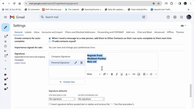
Task: Open ads preferences here link
Action: [x=93, y=48]
